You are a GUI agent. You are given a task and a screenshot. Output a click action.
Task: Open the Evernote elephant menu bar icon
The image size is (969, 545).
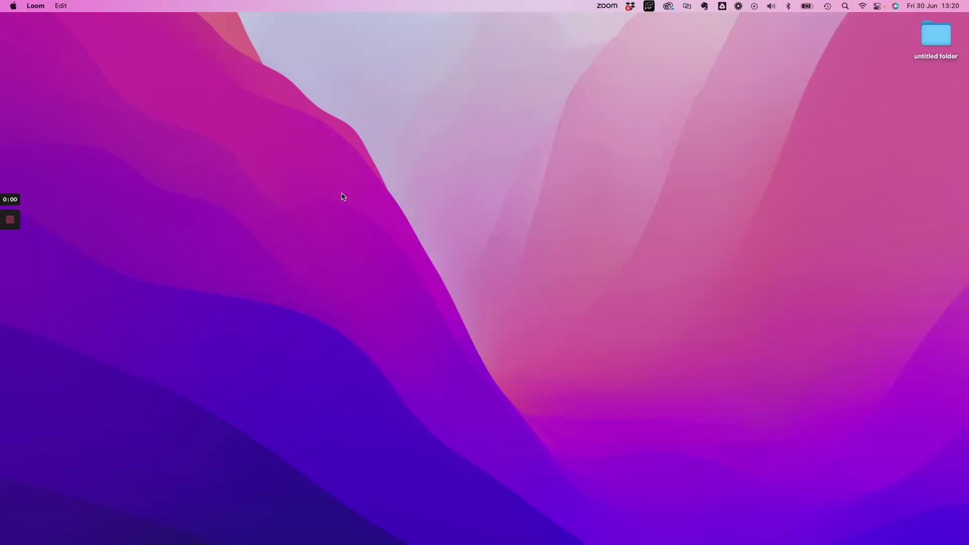point(704,6)
